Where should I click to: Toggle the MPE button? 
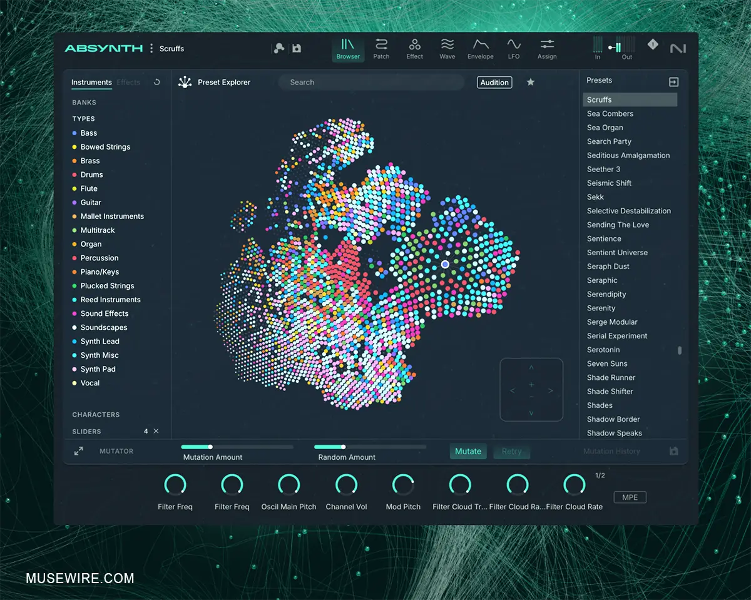click(630, 497)
